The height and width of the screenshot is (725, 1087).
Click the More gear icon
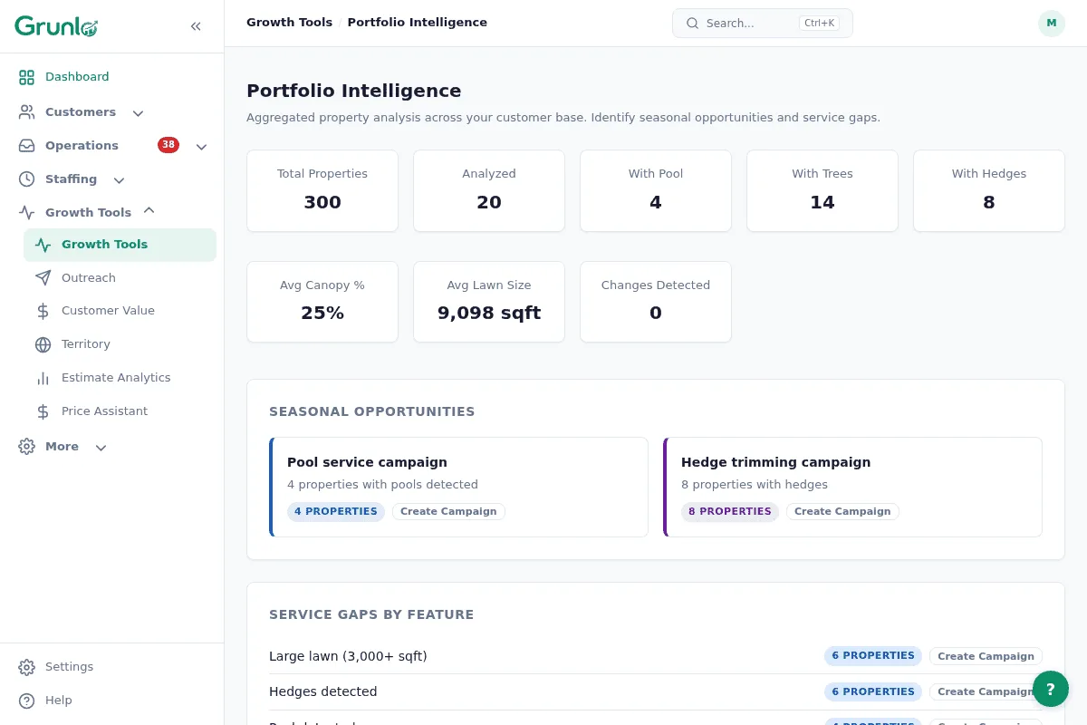pos(27,447)
